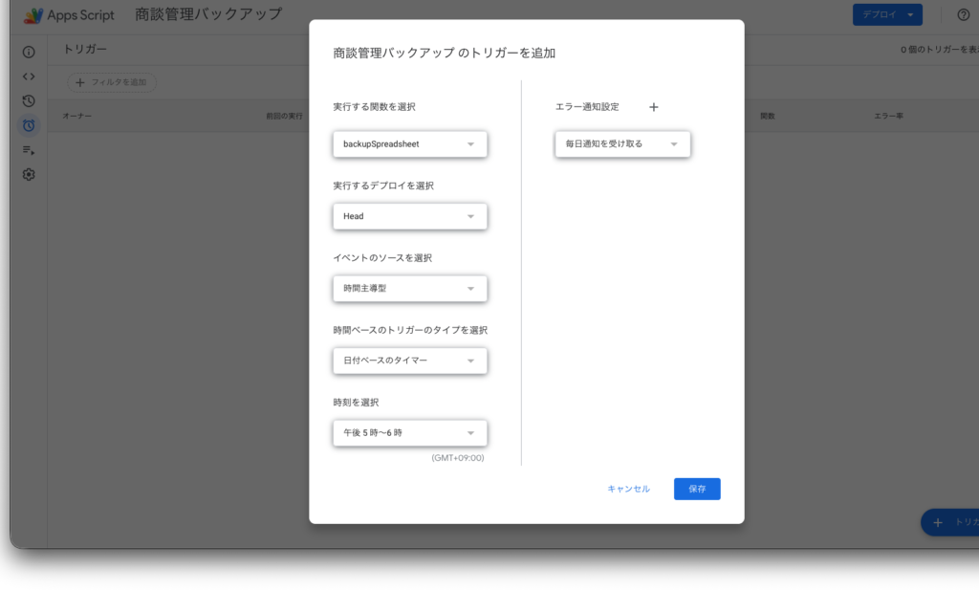
Task: Click the キャンセル button
Action: pyautogui.click(x=628, y=489)
